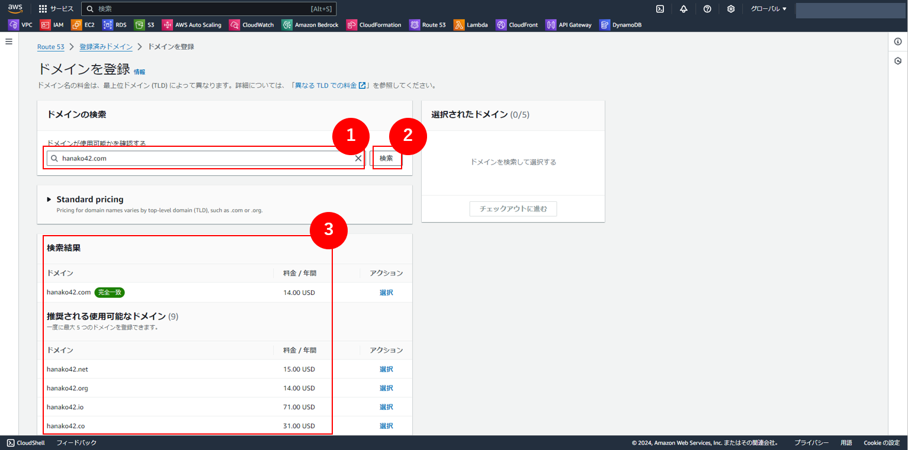Open the 用語 footer link
The width and height of the screenshot is (908, 450).
click(x=846, y=443)
